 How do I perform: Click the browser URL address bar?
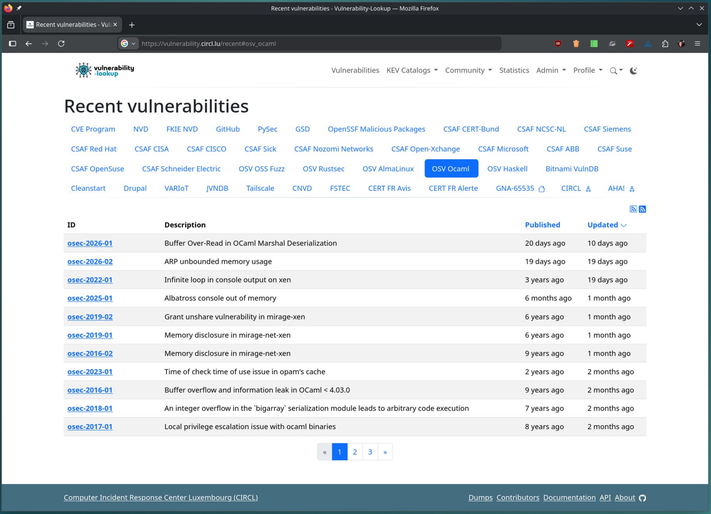pos(312,44)
